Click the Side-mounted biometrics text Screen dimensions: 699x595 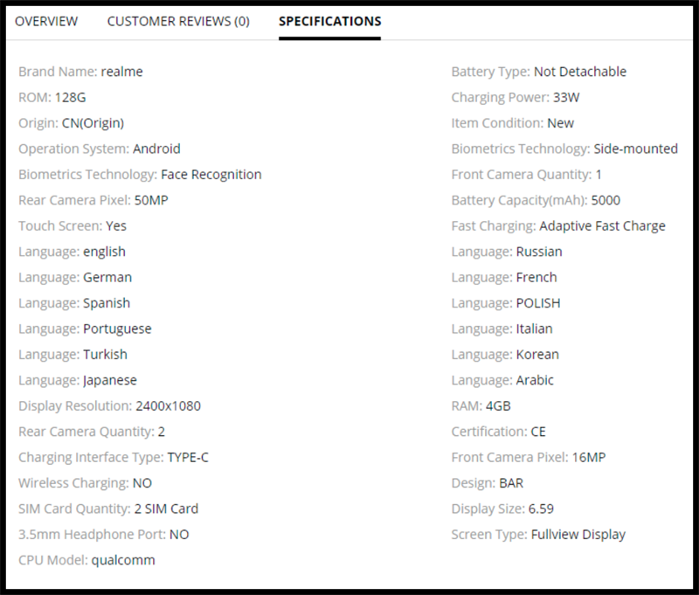tap(635, 149)
